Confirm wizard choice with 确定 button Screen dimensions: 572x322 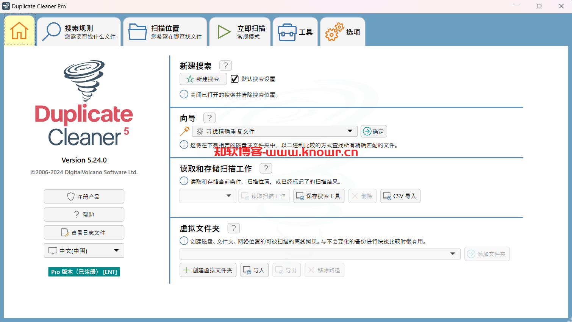click(x=374, y=131)
